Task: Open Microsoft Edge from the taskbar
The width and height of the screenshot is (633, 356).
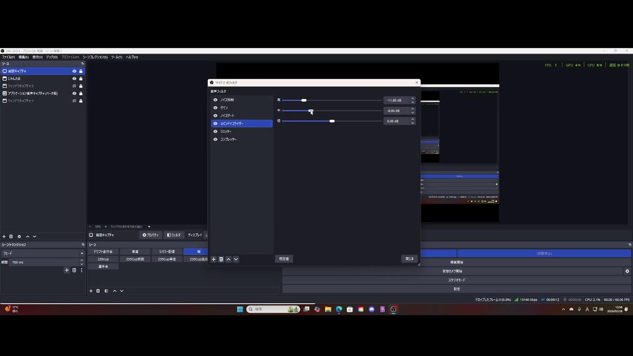Action: pos(339,310)
